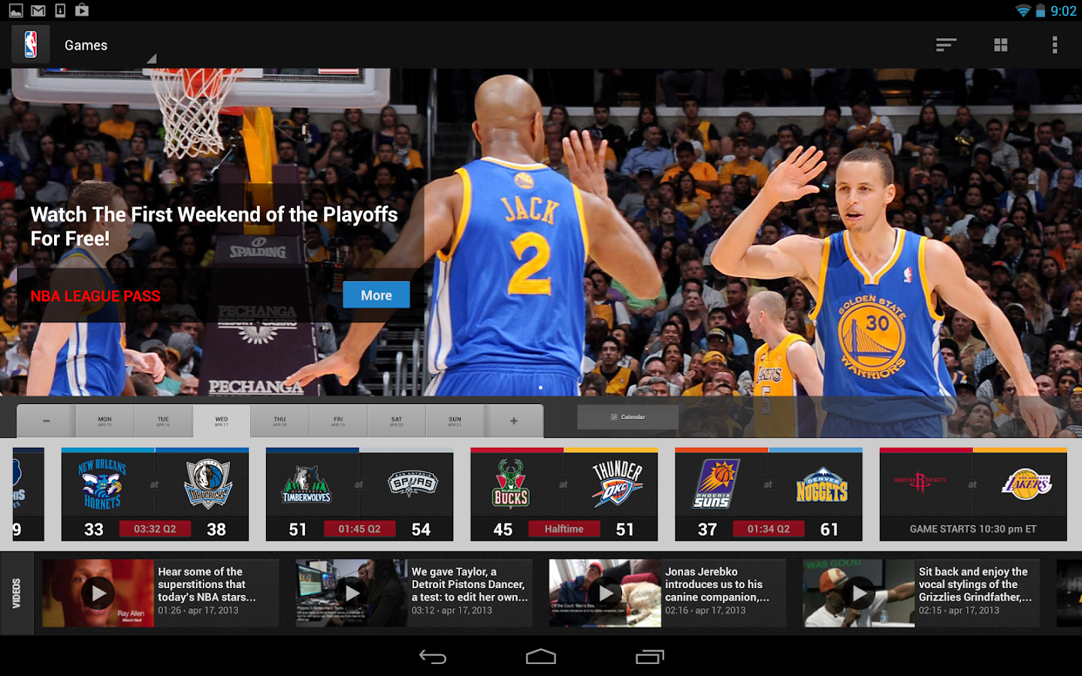Image resolution: width=1082 pixels, height=676 pixels.
Task: Tap the Dallas Mavericks logo
Action: point(207,484)
